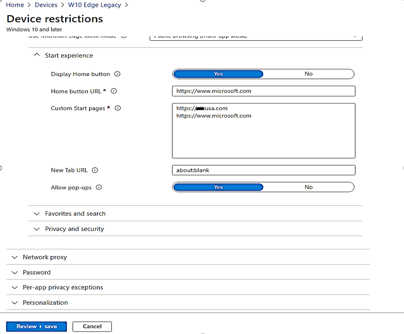This screenshot has width=404, height=334.
Task: Set Allow pop-ups to No
Action: click(308, 187)
